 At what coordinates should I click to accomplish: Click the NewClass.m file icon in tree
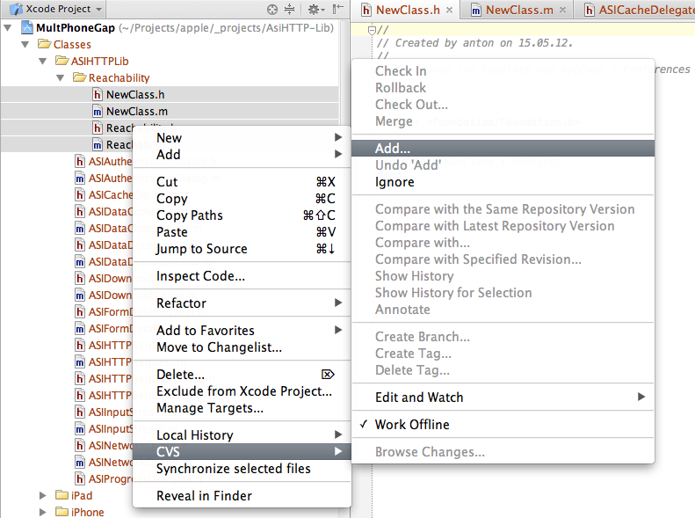pos(98,112)
